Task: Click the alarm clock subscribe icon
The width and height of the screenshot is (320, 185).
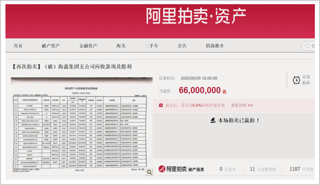Action: pyautogui.click(x=296, y=80)
